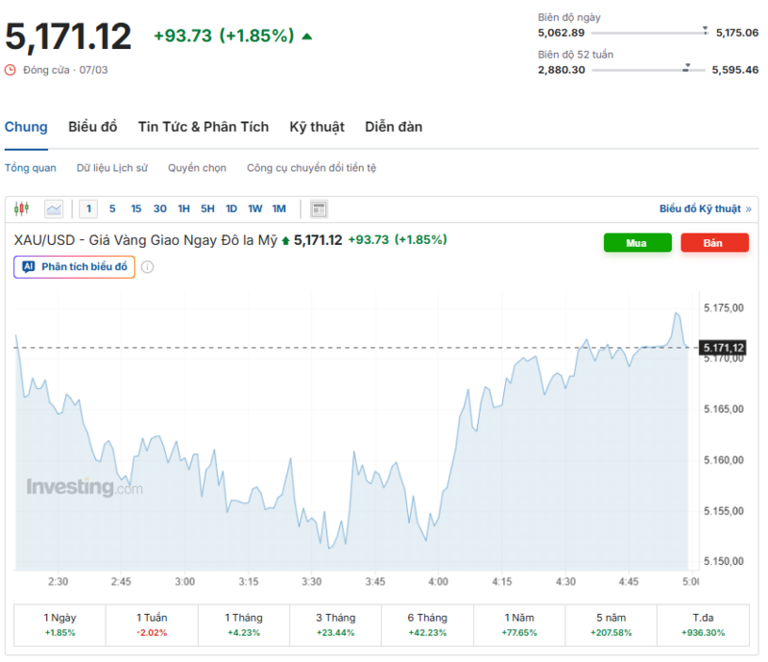
Task: Choose the 1 Năm performance period
Action: tap(519, 625)
